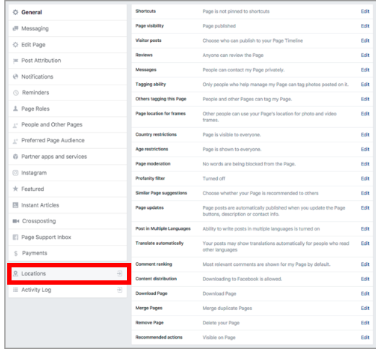Open People and Other Pages
Image resolution: width=376 pixels, height=349 pixels.
pos(68,124)
